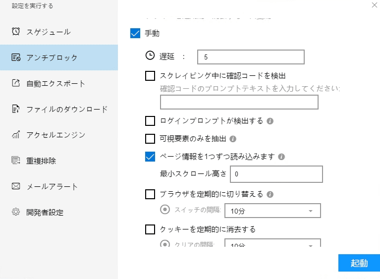Viewport: 380px width, 279px height.
Task: Open the スイッチの間隔 10分 dropdown
Action: point(272,211)
